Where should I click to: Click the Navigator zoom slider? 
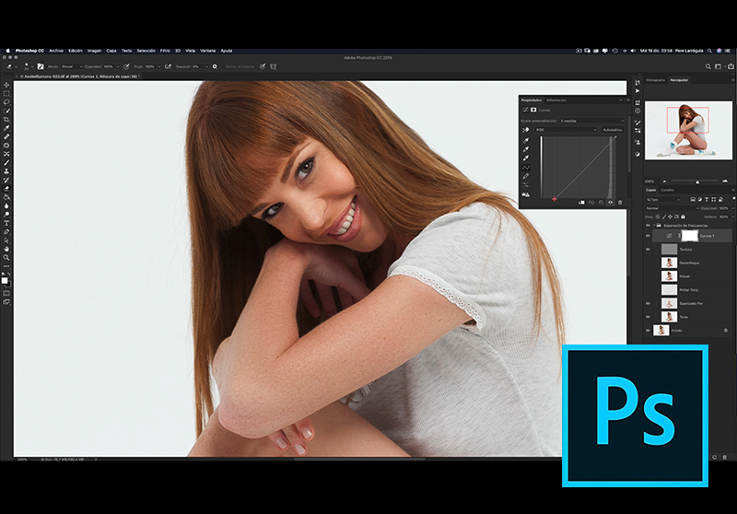coord(696,181)
